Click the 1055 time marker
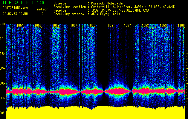This screenshot has width=188, height=119. click(x=92, y=26)
